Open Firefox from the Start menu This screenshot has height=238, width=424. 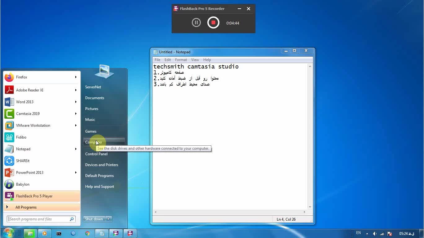[x=22, y=77]
